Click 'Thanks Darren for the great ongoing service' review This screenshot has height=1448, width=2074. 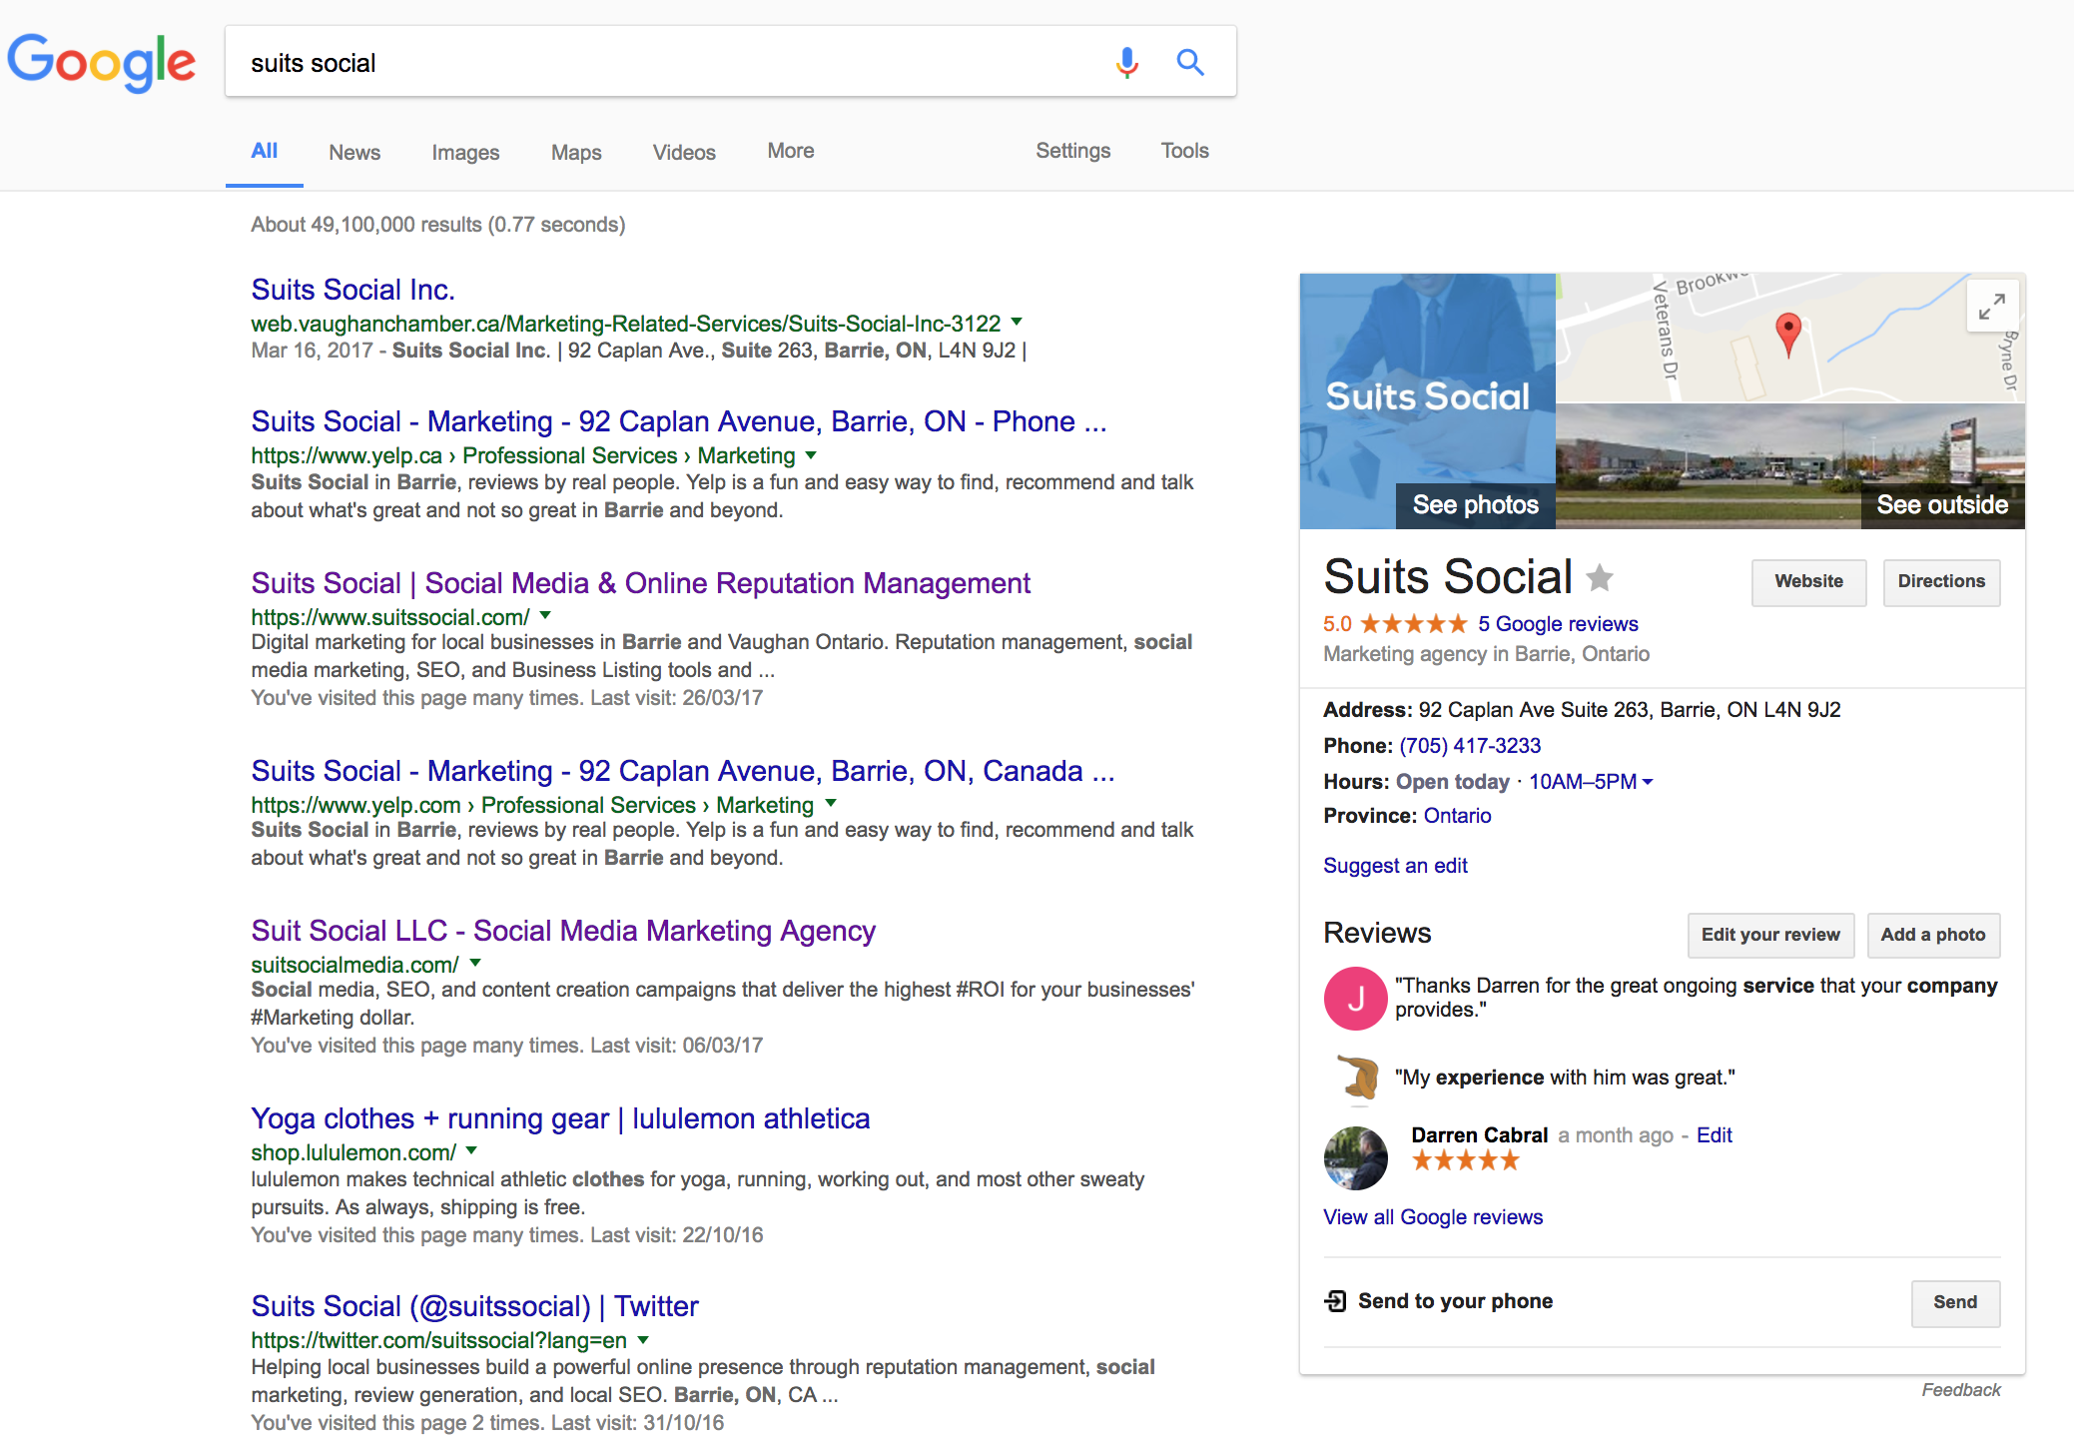[1696, 998]
